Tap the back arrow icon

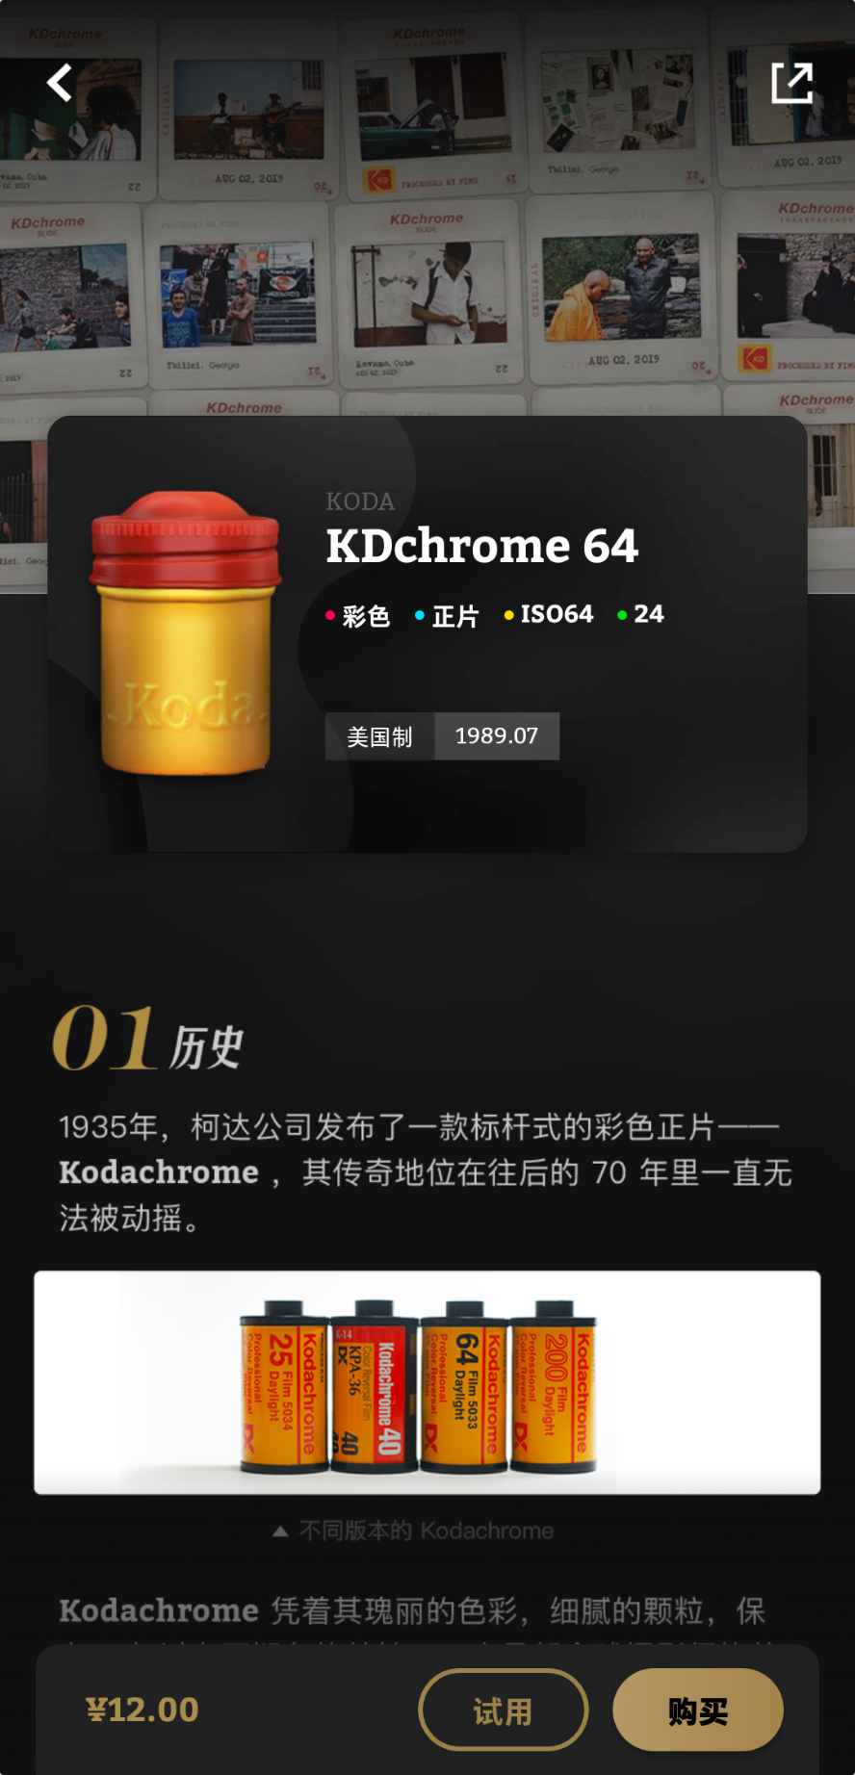pos(60,83)
